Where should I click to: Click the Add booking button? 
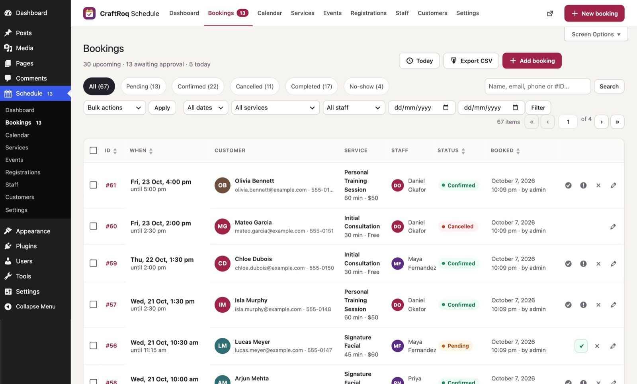click(532, 61)
